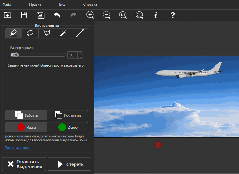Increase marker size with up arrow
This screenshot has height=174, width=239.
pos(80,53)
